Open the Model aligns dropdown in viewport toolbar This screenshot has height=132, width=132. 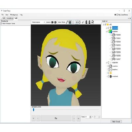coord(38,22)
